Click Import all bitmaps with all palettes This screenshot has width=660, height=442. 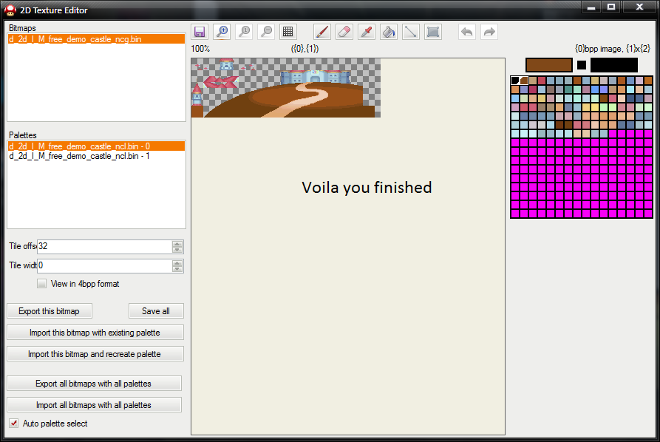(x=95, y=405)
